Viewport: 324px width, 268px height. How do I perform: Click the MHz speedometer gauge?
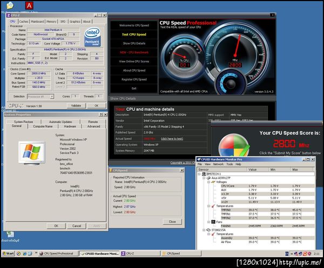tap(235, 54)
